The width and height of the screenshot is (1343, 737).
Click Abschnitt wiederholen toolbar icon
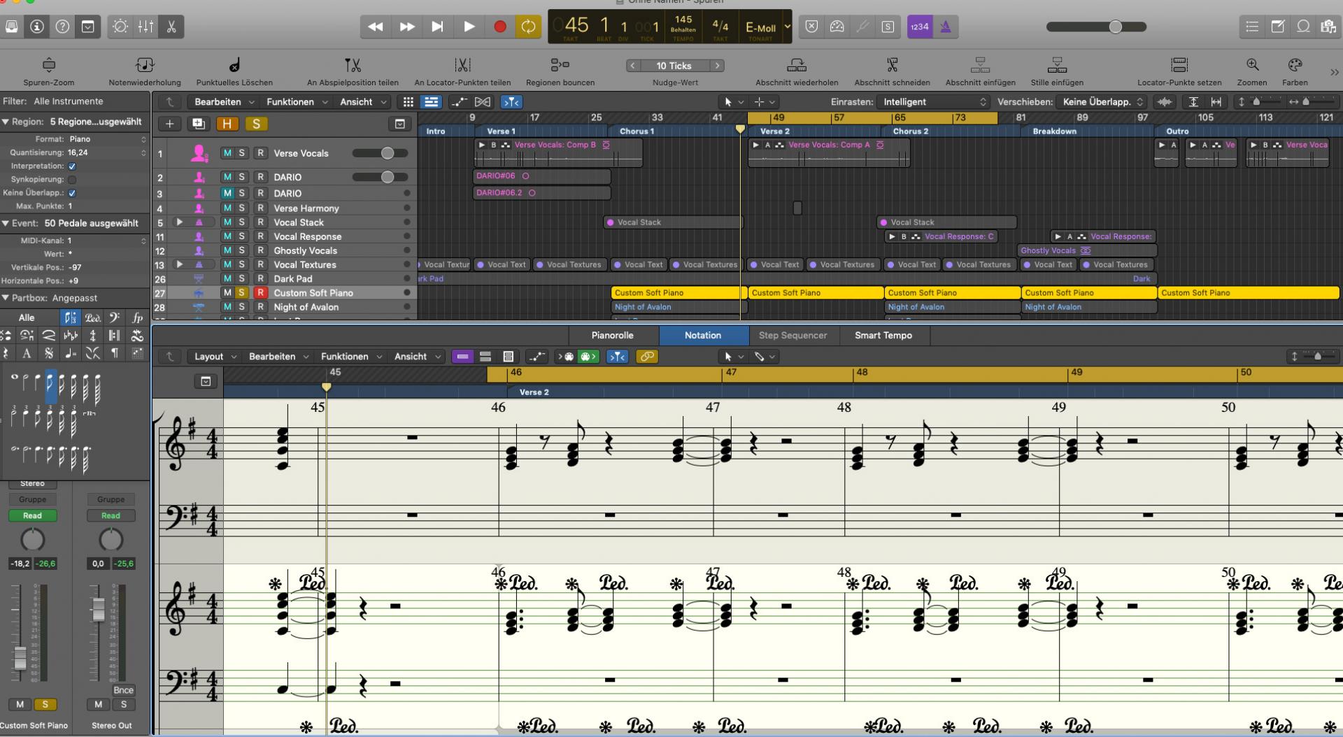[x=797, y=65]
